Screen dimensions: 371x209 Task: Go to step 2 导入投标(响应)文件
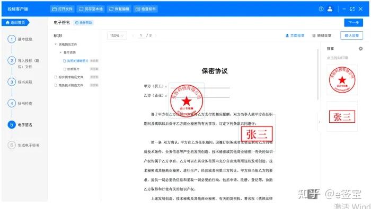[x=24, y=63]
